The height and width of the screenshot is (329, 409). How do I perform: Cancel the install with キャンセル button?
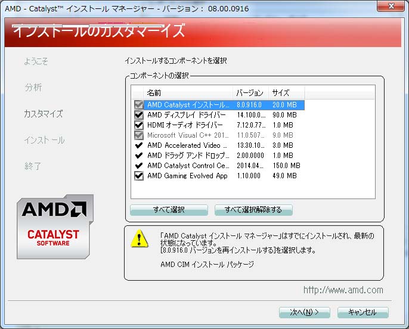click(363, 312)
